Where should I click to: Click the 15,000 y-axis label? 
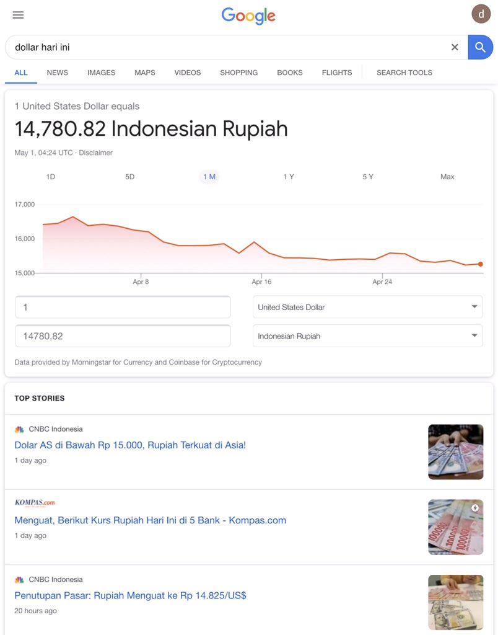(x=25, y=273)
